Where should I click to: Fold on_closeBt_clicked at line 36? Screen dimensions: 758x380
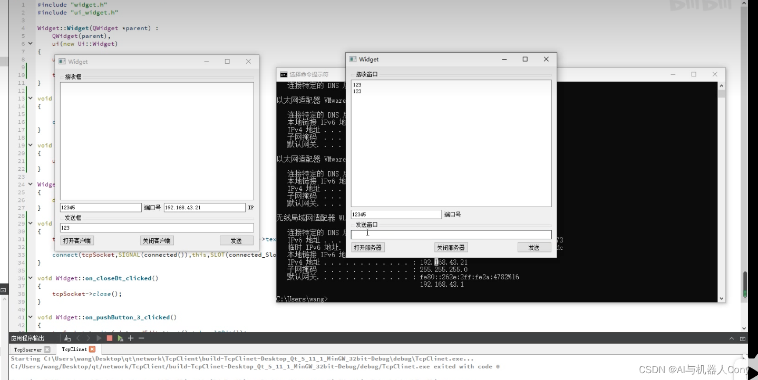click(30, 278)
